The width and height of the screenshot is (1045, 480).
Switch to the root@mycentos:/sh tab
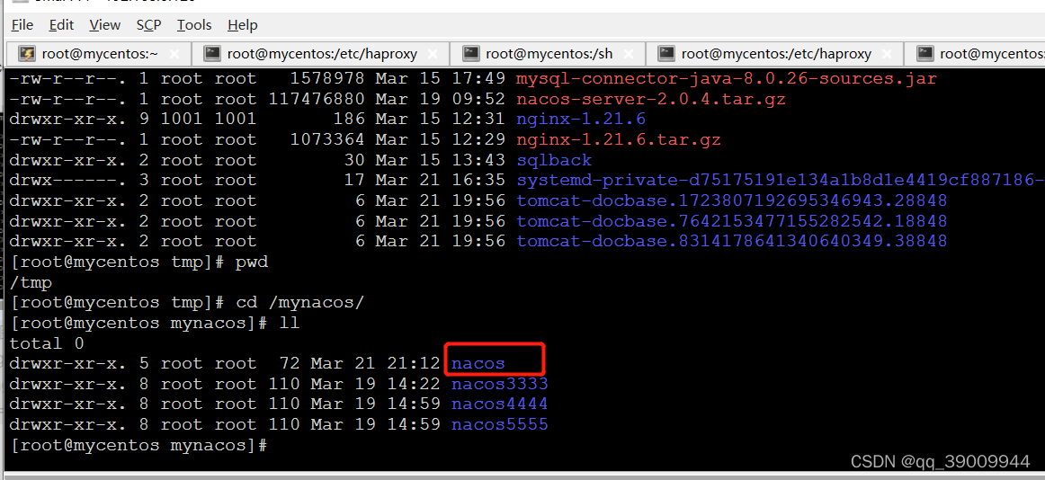[x=549, y=53]
